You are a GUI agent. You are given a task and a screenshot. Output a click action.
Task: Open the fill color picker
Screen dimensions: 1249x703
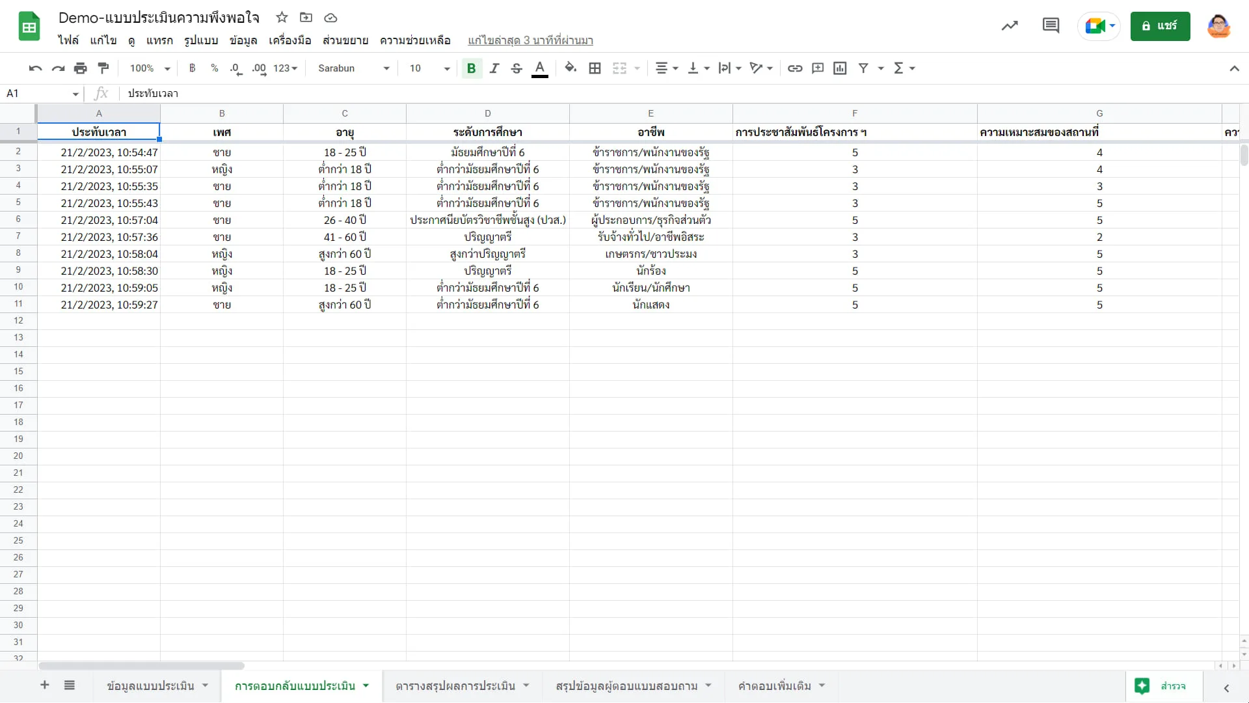click(571, 68)
